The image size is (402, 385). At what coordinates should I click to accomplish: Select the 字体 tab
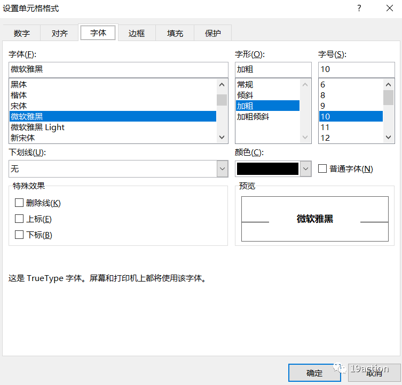(98, 33)
